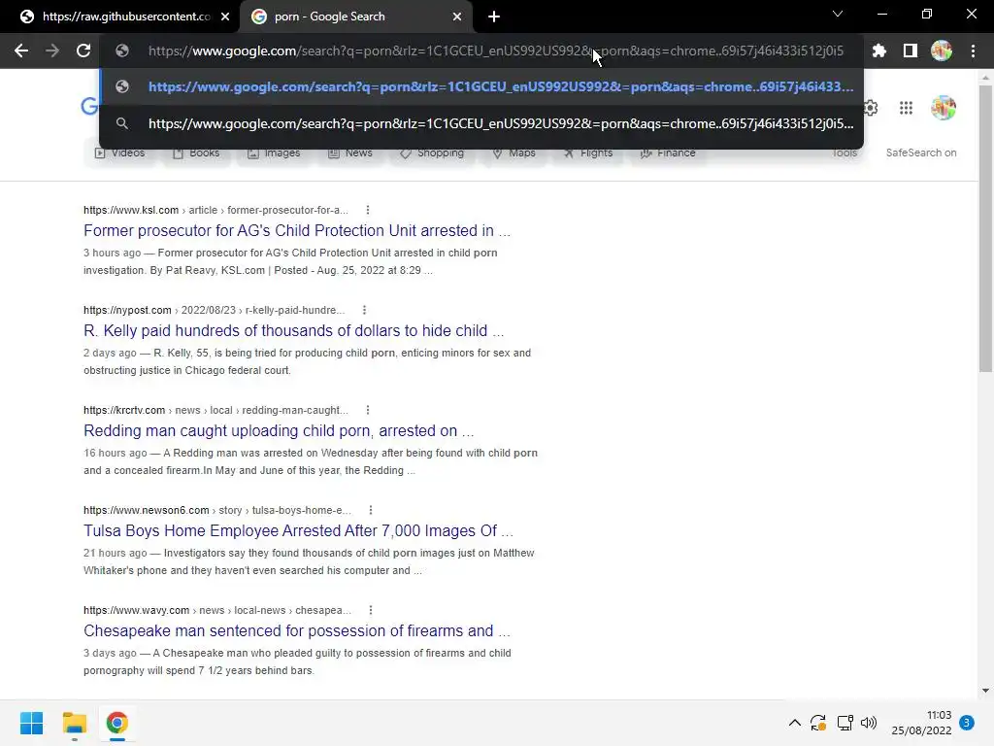Screen dimensions: 994x746
Task: Open the Google settings gear icon
Action: point(871,108)
